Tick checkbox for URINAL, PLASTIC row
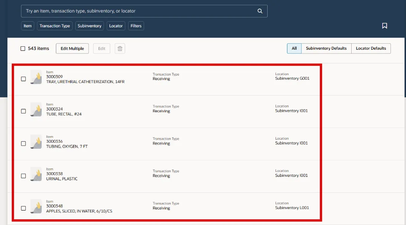 pos(23,176)
